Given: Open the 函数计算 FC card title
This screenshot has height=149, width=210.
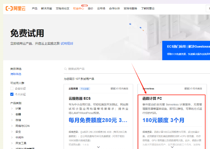Looking at the screenshot, I should pos(152,98).
